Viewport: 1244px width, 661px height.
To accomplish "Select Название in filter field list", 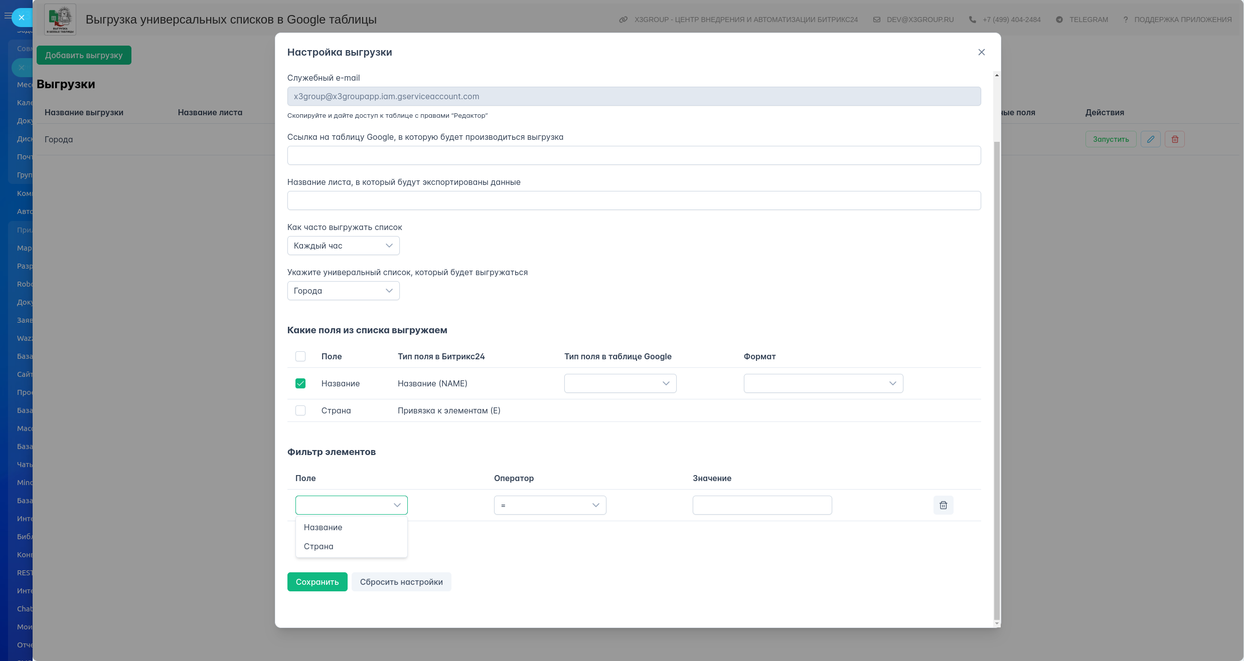I will click(x=323, y=527).
